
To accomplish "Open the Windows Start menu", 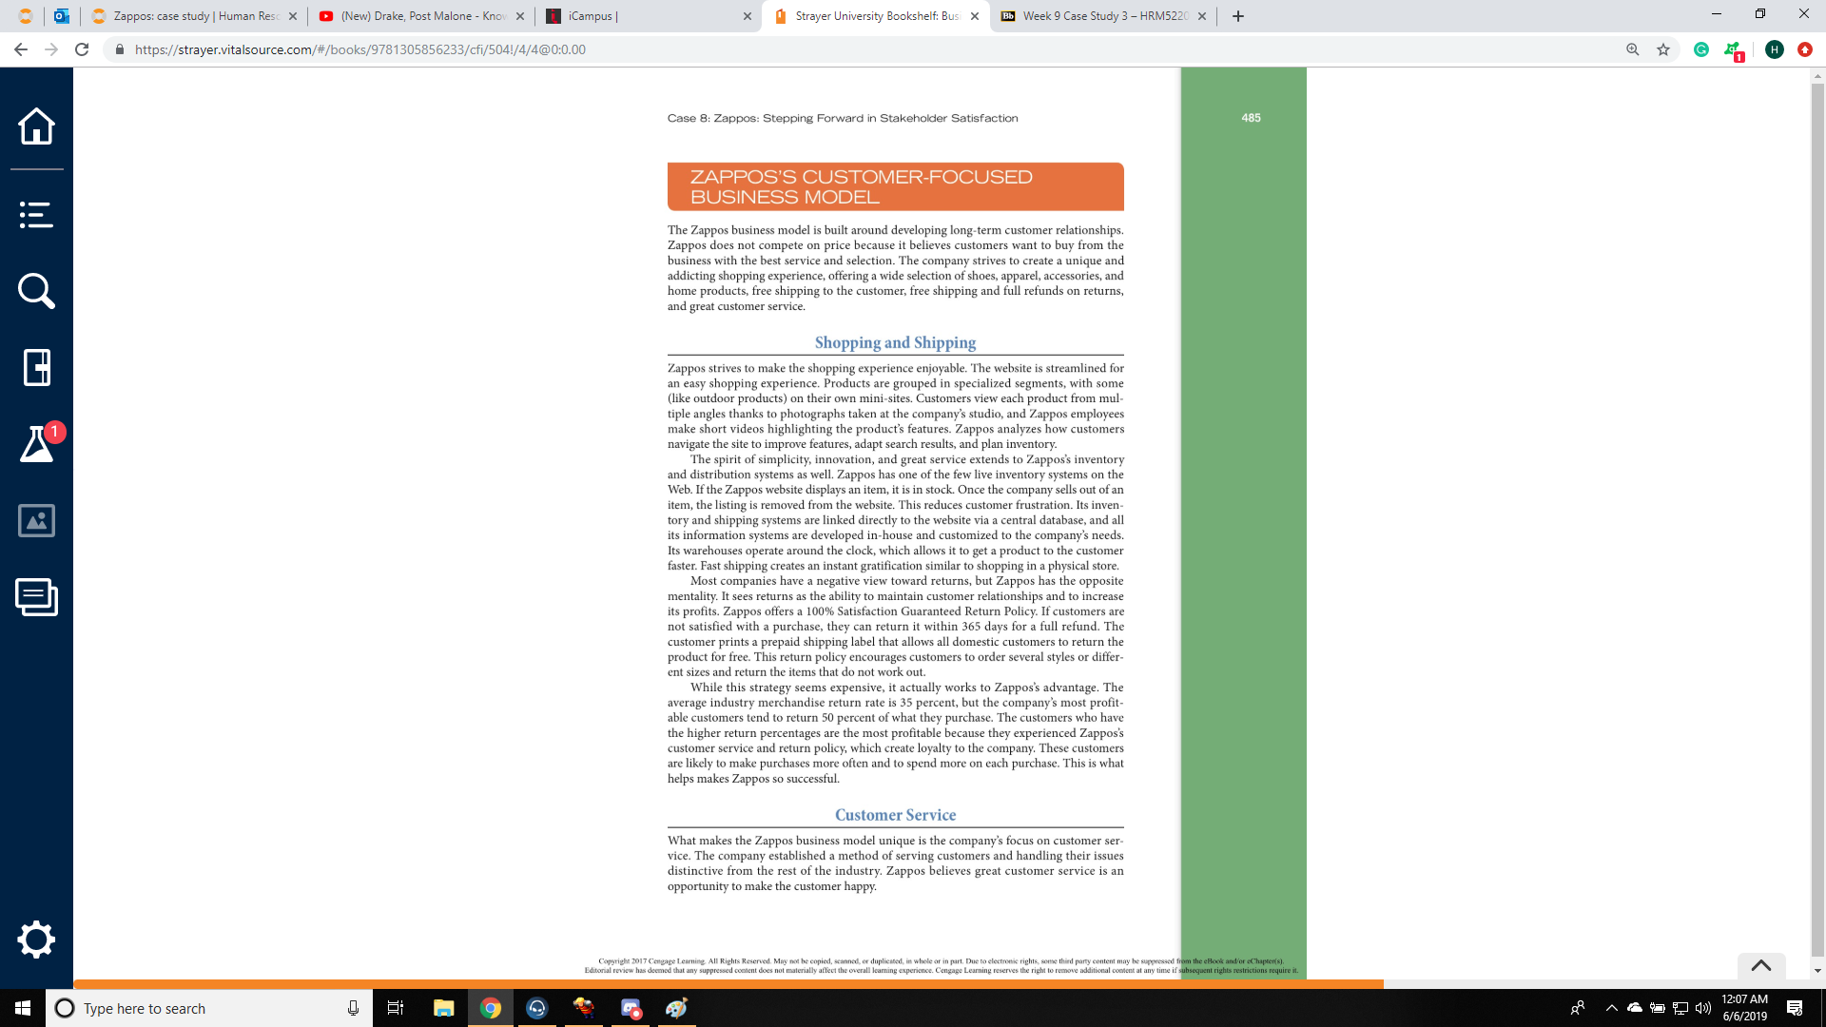I will pos(23,1008).
